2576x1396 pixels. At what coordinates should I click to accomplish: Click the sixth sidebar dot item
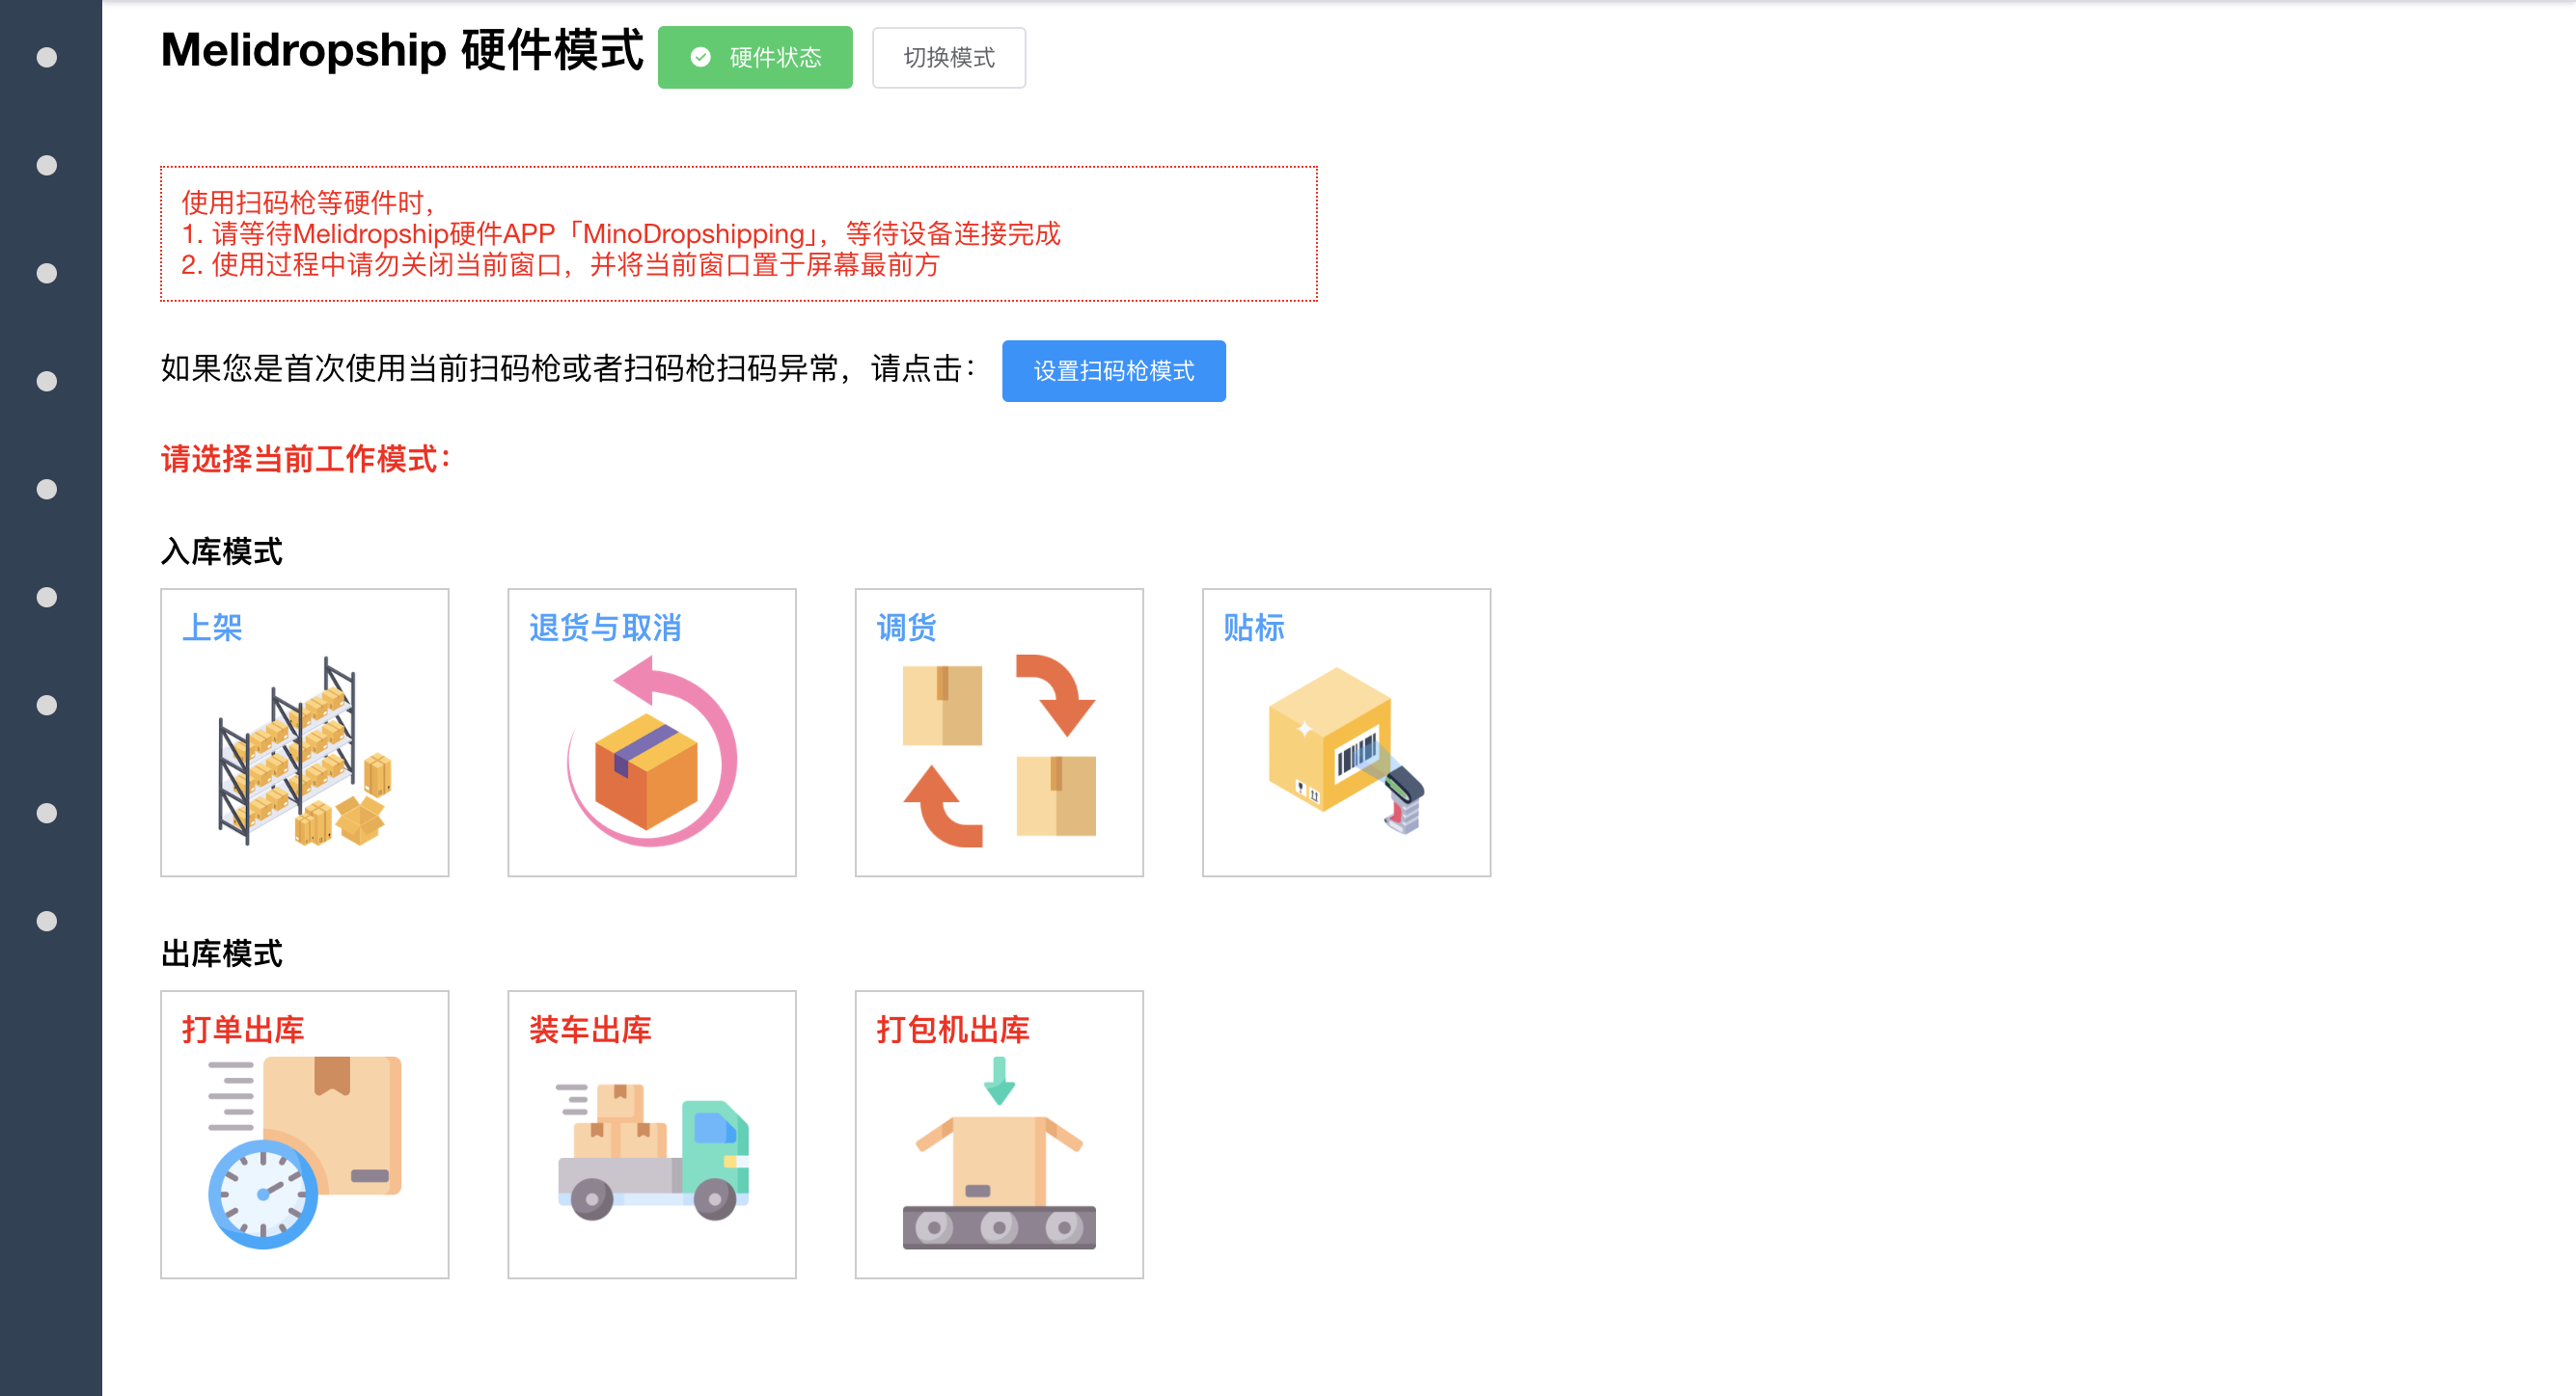click(x=47, y=597)
